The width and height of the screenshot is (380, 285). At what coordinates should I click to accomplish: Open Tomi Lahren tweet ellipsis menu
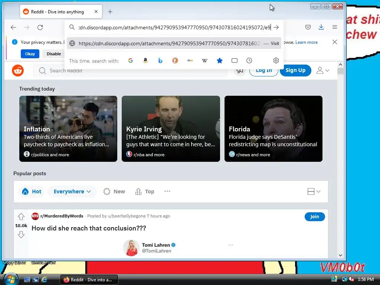[231, 245]
